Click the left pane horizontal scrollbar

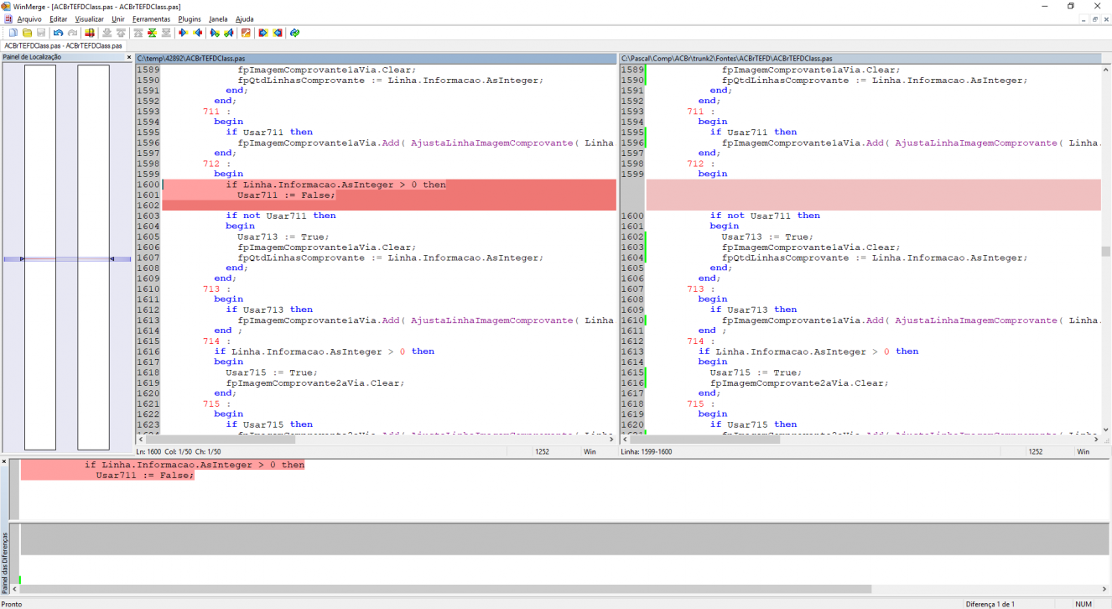click(x=376, y=439)
